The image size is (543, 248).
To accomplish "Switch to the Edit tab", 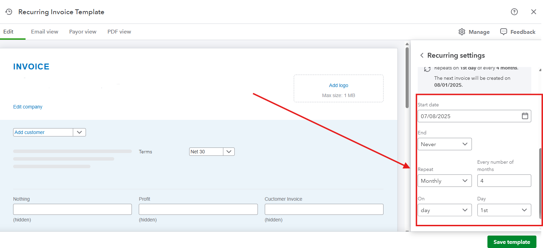I will (x=8, y=31).
